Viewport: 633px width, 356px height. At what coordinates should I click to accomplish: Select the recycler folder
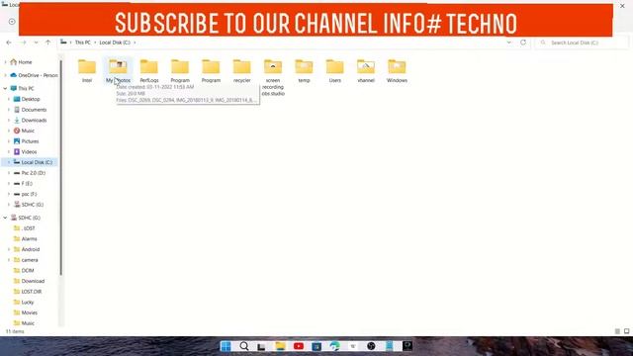(241, 71)
